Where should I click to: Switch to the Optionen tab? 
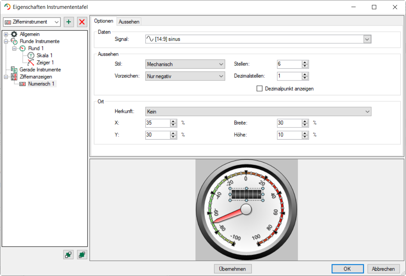(104, 21)
